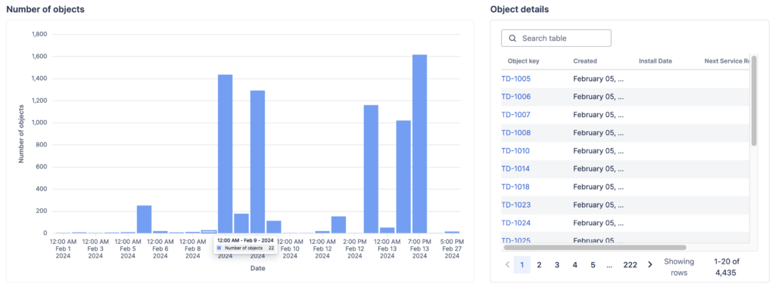775x287 pixels.
Task: Select page 4 in pagination
Action: pyautogui.click(x=575, y=265)
